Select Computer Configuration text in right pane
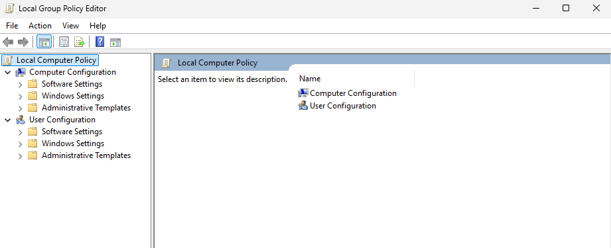The width and height of the screenshot is (611, 248). pyautogui.click(x=354, y=93)
